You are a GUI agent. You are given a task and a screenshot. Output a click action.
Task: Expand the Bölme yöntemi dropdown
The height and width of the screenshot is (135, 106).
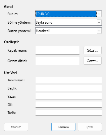coord(68,22)
